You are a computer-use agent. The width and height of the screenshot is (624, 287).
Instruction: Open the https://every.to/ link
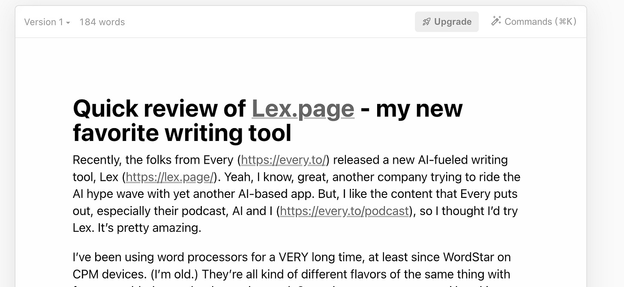282,160
